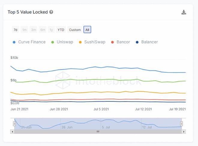Choose the 1m range option

coord(24,30)
